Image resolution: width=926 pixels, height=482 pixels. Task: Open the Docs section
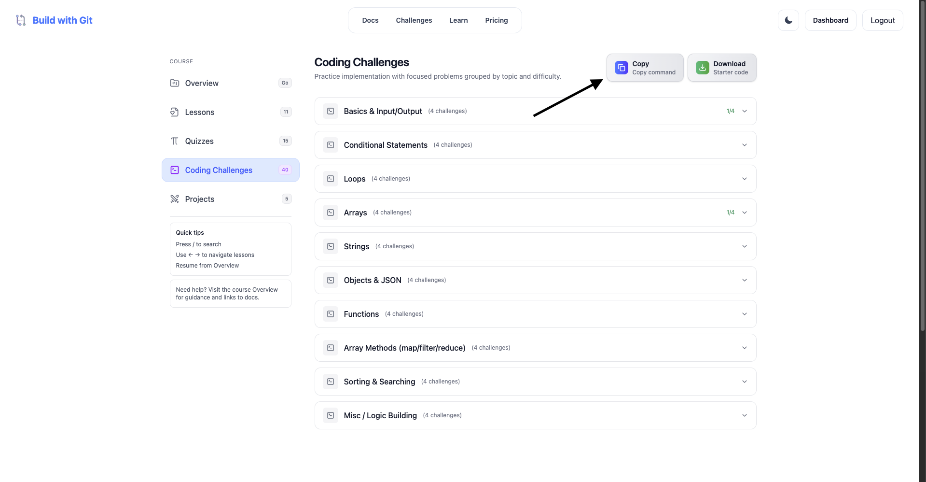point(370,20)
